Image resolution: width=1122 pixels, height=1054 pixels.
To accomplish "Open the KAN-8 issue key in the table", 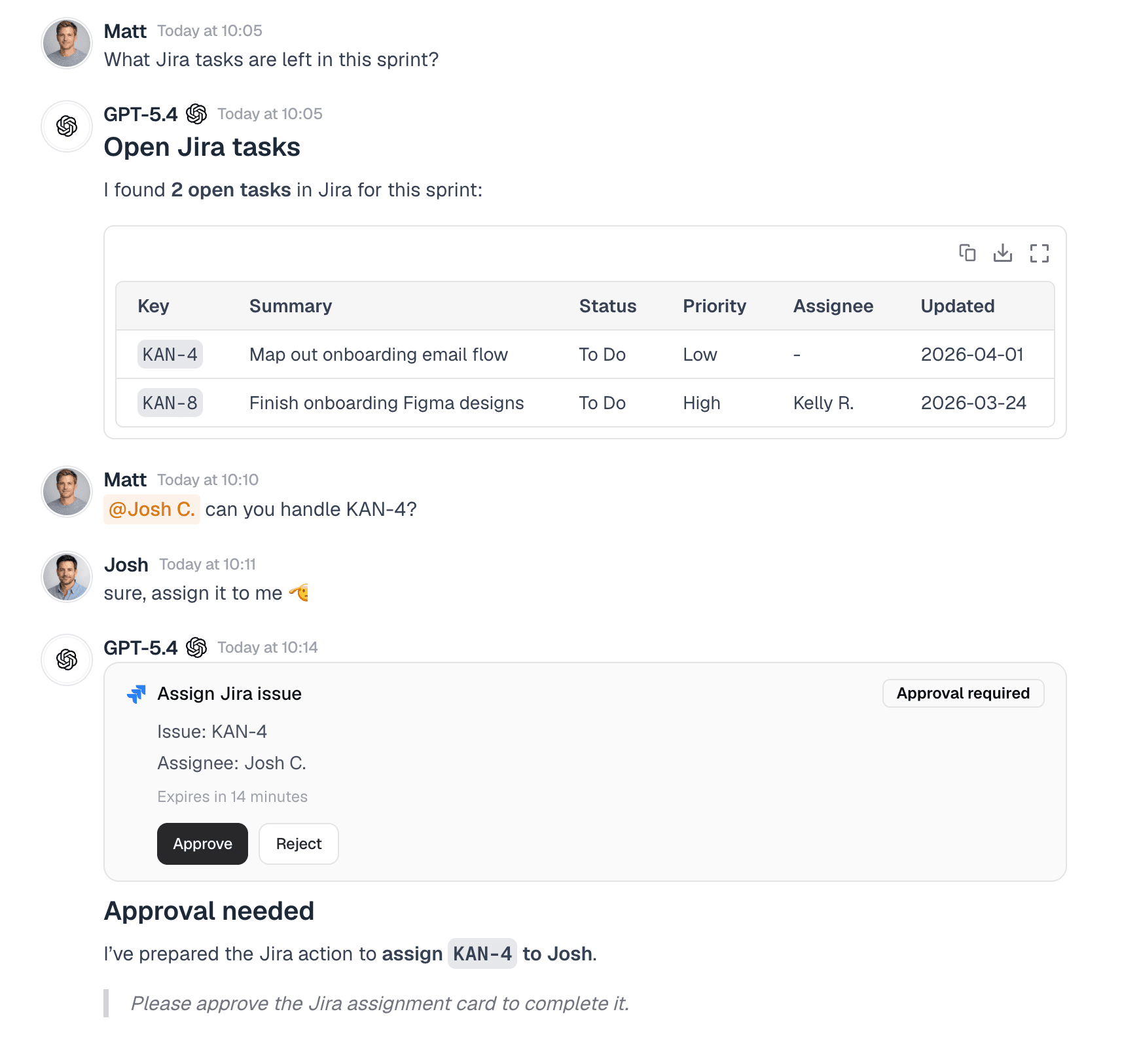I will (170, 403).
